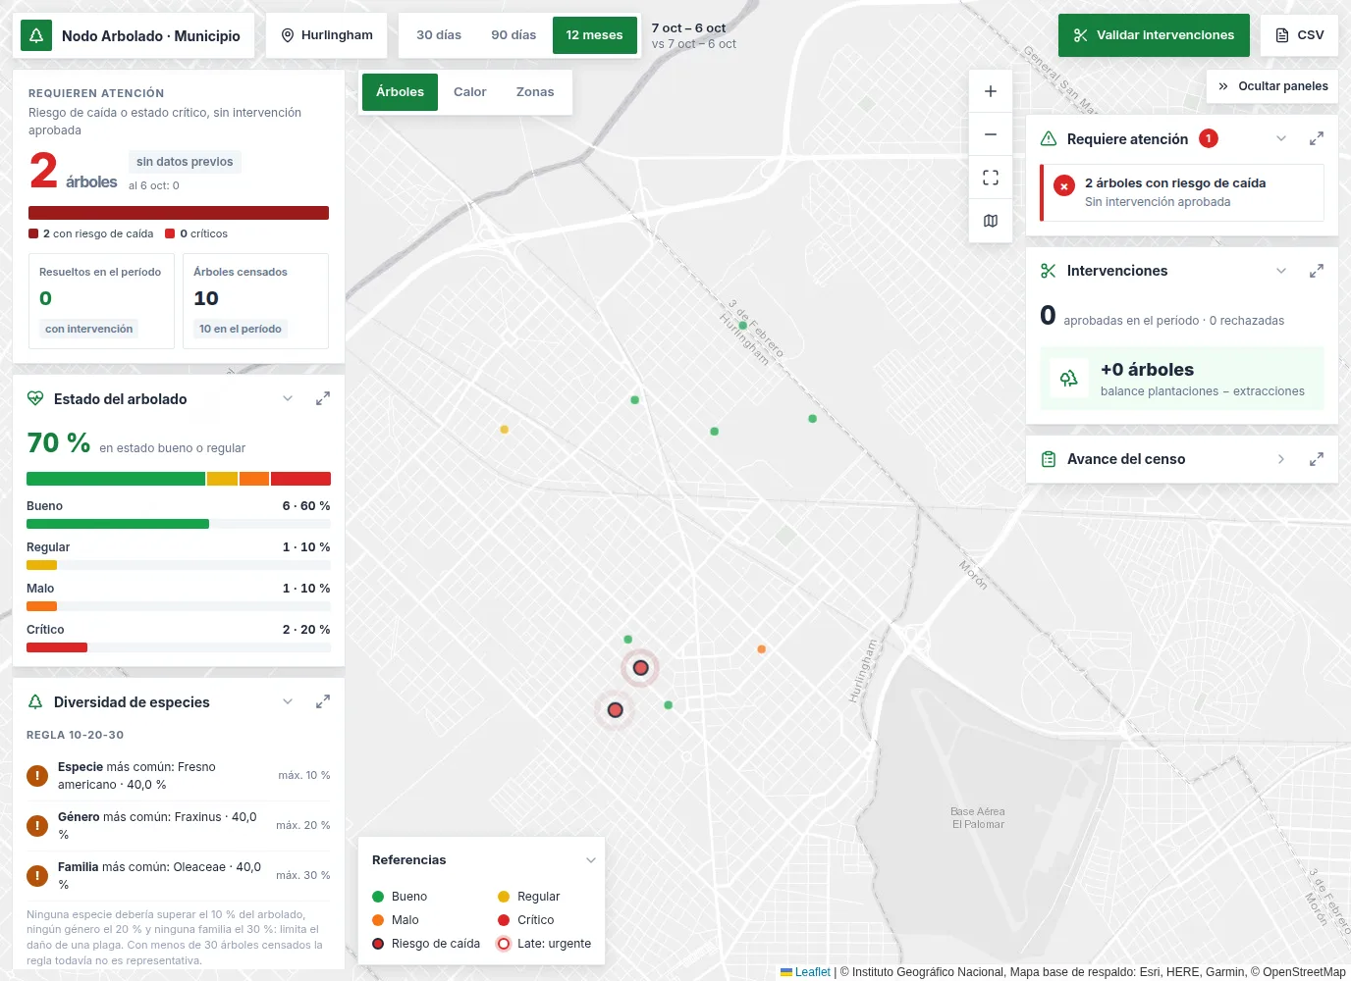1351x981 pixels.
Task: Maximize the Requiere atención panel
Action: coord(1317,138)
